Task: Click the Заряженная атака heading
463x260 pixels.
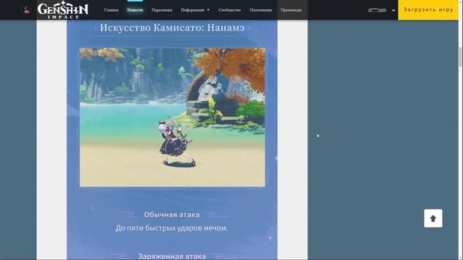Action: pyautogui.click(x=172, y=256)
